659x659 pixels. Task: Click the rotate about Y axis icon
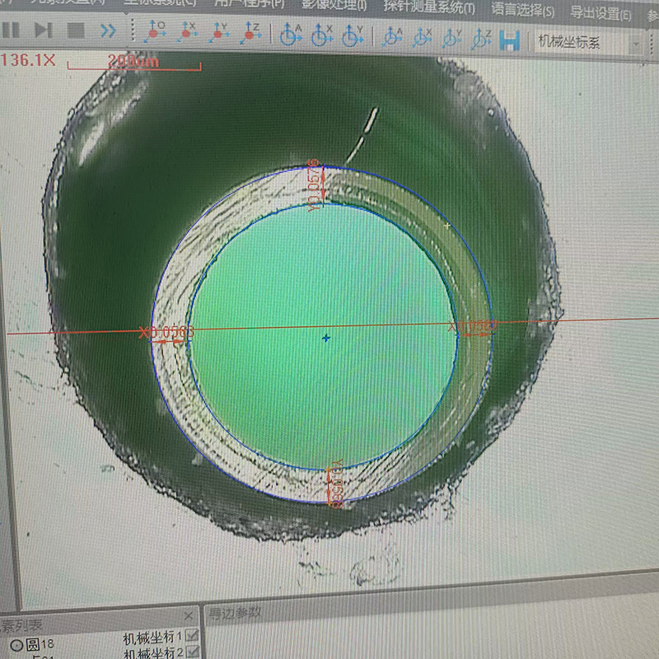click(x=353, y=36)
